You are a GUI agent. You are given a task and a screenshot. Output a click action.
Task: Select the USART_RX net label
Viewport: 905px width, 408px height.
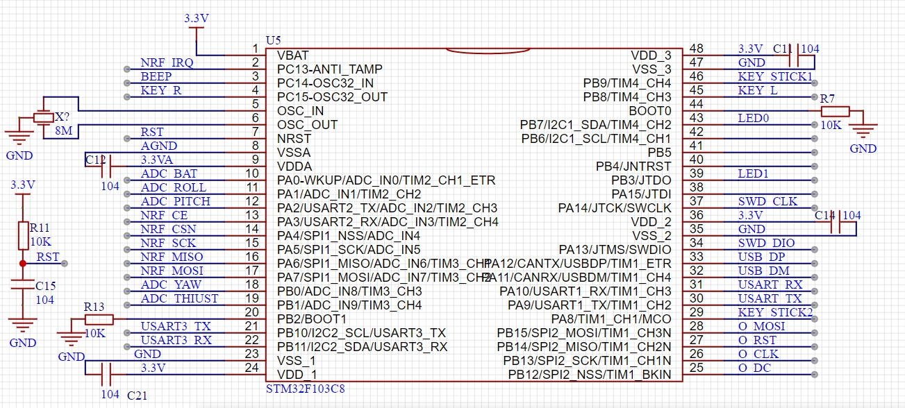click(770, 284)
